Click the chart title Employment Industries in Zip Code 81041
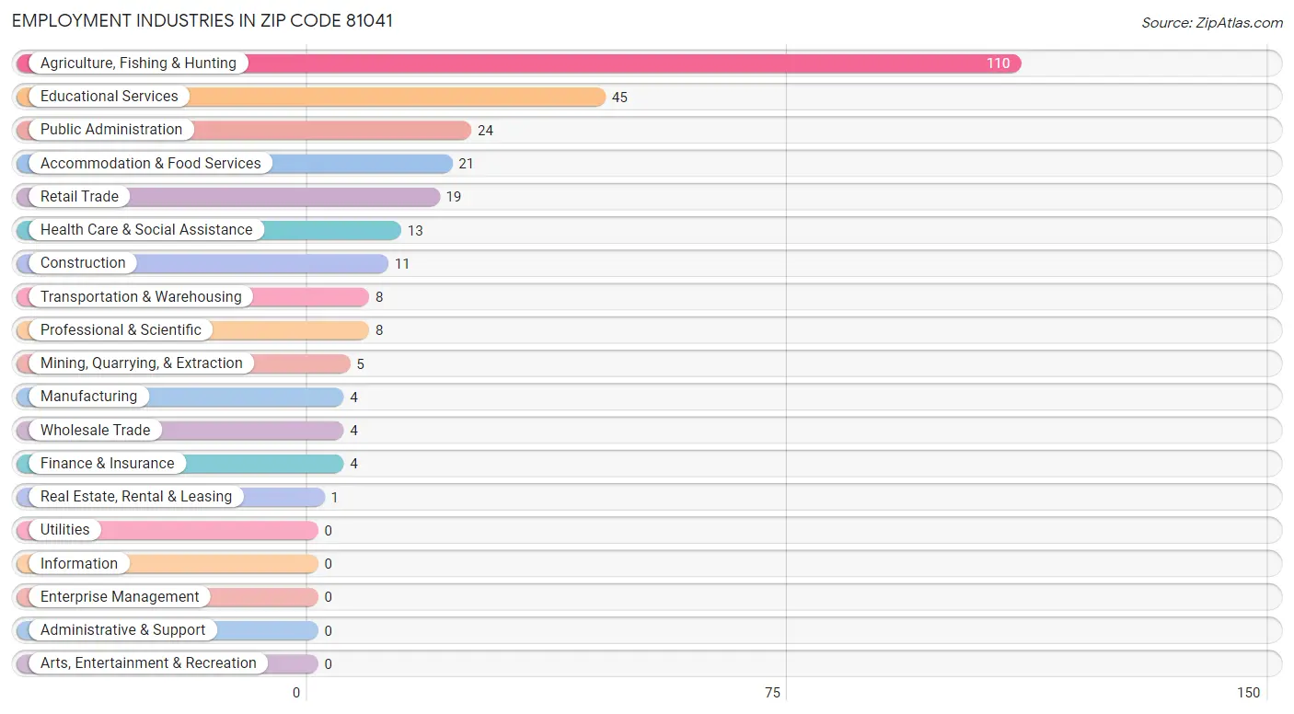The width and height of the screenshot is (1294, 714). coord(202,20)
